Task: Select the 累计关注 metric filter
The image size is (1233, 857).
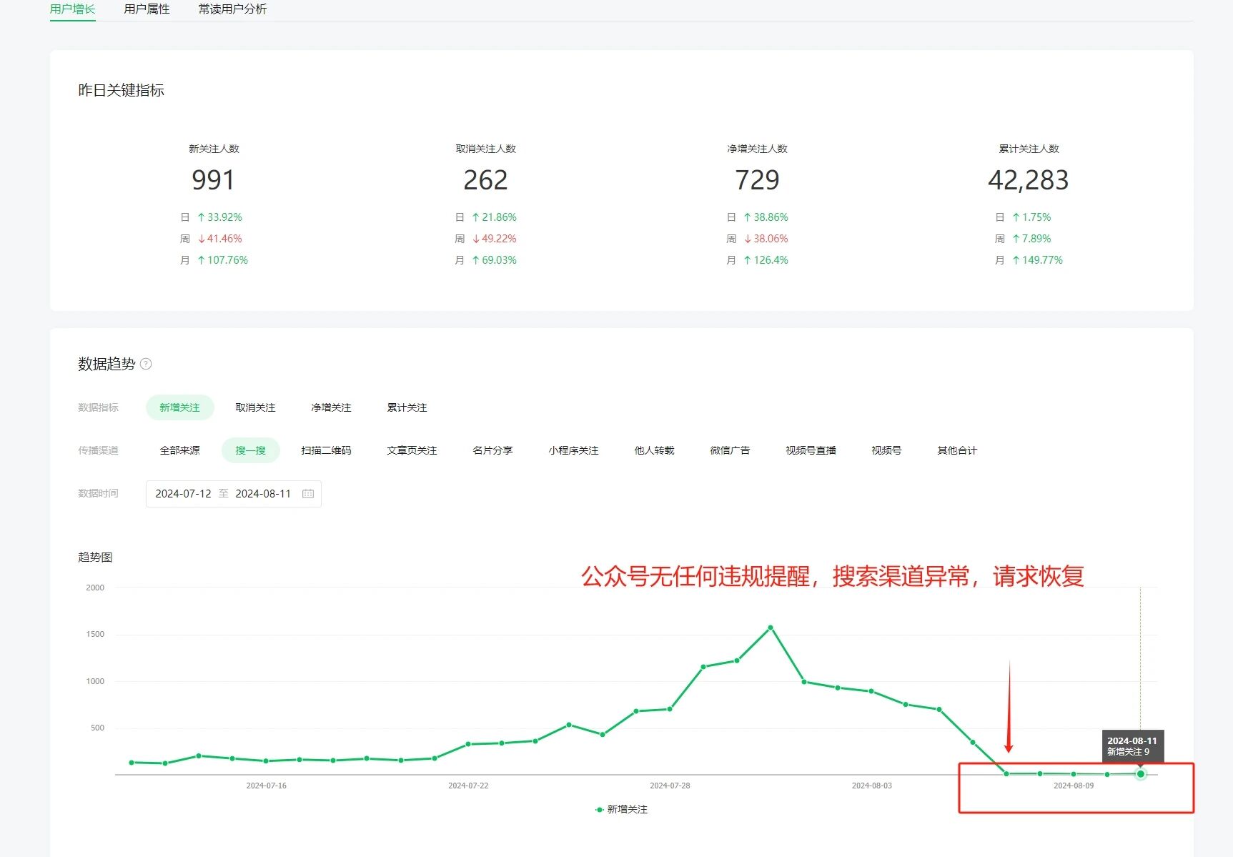Action: click(407, 407)
